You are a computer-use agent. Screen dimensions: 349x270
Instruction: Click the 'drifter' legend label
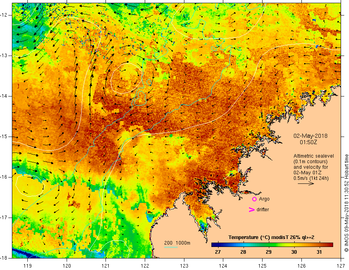263,210
